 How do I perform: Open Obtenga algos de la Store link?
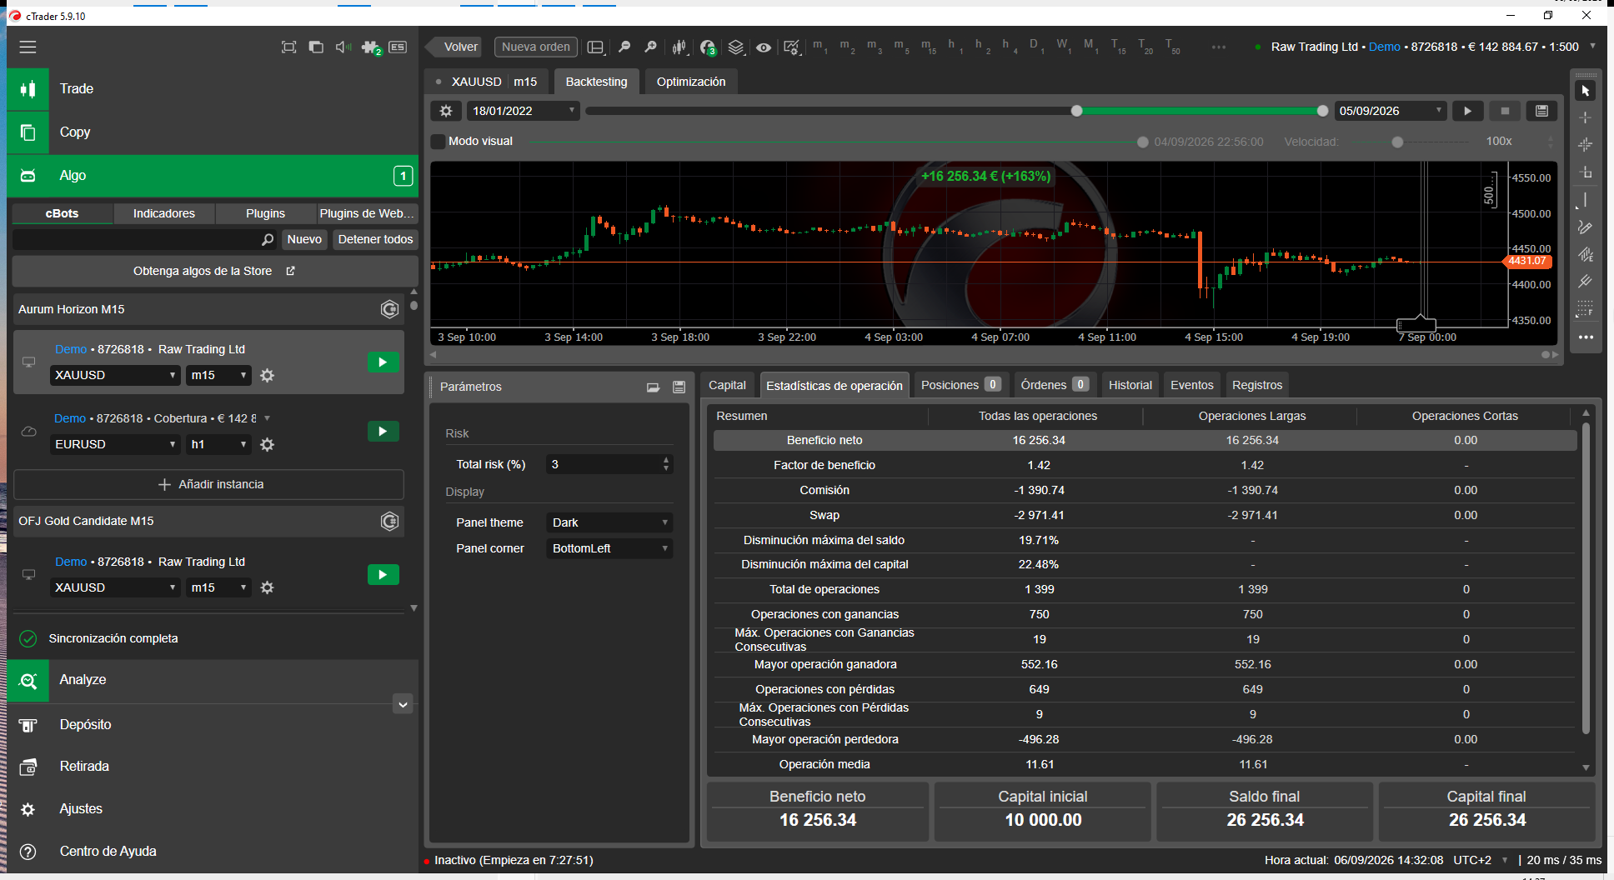tap(214, 272)
